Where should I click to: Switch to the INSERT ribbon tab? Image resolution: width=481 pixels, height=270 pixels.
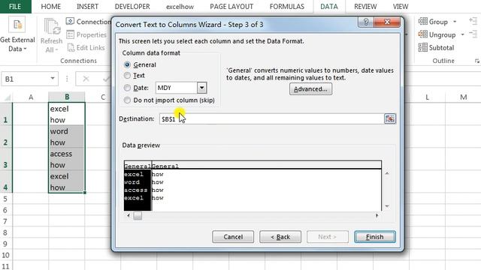87,7
